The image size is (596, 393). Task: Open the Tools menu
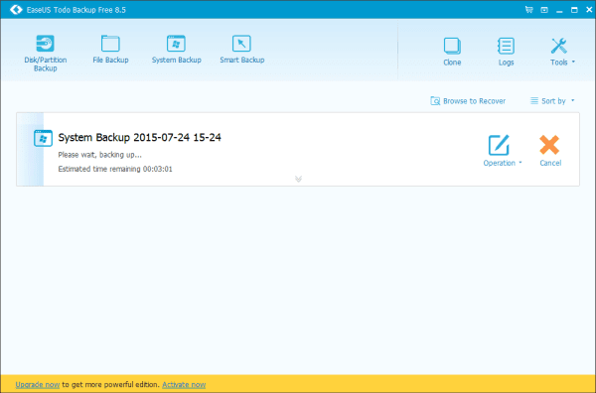(562, 52)
